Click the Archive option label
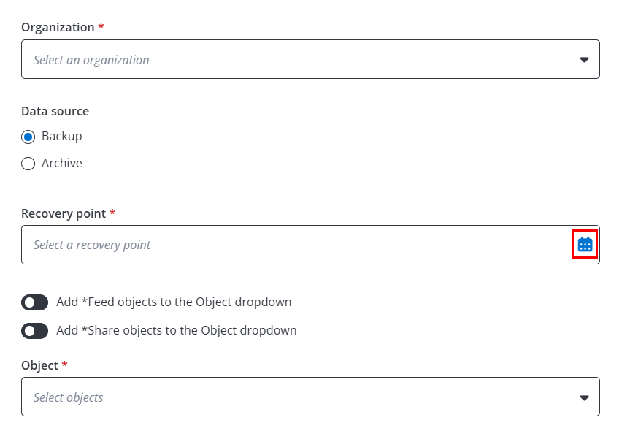Image resolution: width=622 pixels, height=431 pixels. pyautogui.click(x=62, y=164)
